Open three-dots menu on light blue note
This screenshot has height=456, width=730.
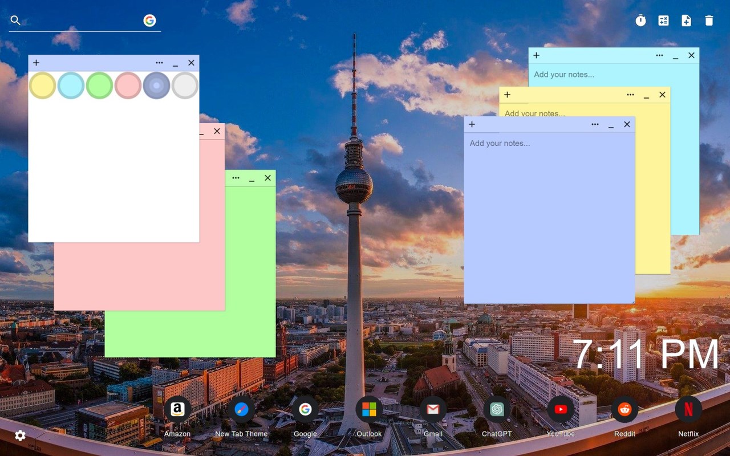659,55
